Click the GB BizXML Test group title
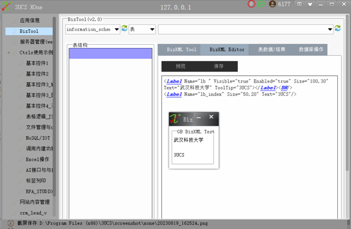 [196, 132]
